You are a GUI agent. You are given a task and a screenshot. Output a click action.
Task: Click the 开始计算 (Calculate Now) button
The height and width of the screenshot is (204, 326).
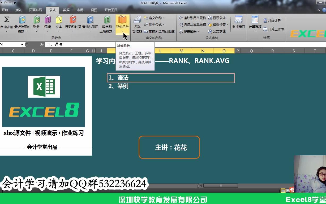(272, 20)
